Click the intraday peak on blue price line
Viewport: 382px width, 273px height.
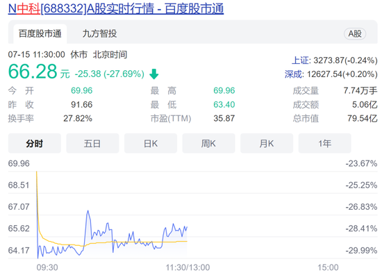pyautogui.click(x=88, y=211)
